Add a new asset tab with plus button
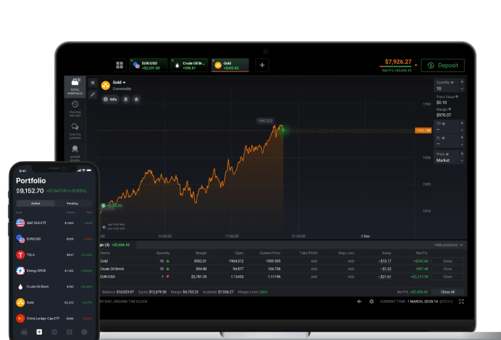The image size is (501, 340). pyautogui.click(x=262, y=66)
